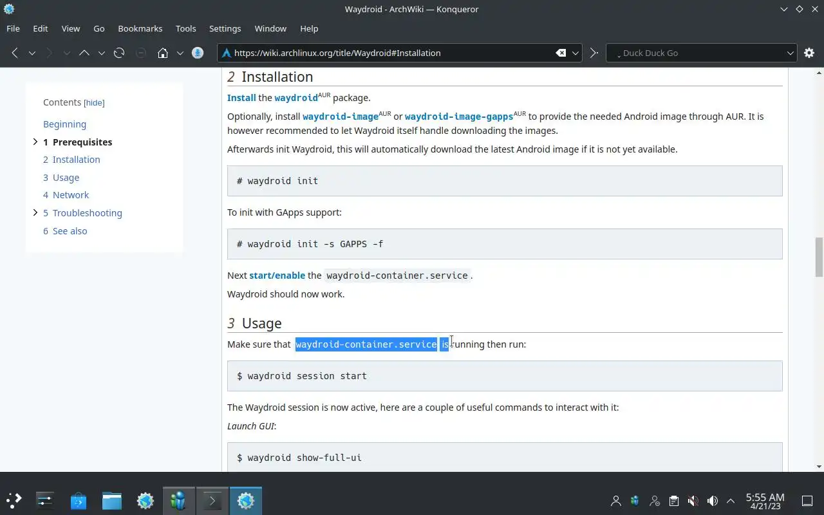Click the '$ waydroid session start' command
824x515 pixels.
(x=302, y=376)
